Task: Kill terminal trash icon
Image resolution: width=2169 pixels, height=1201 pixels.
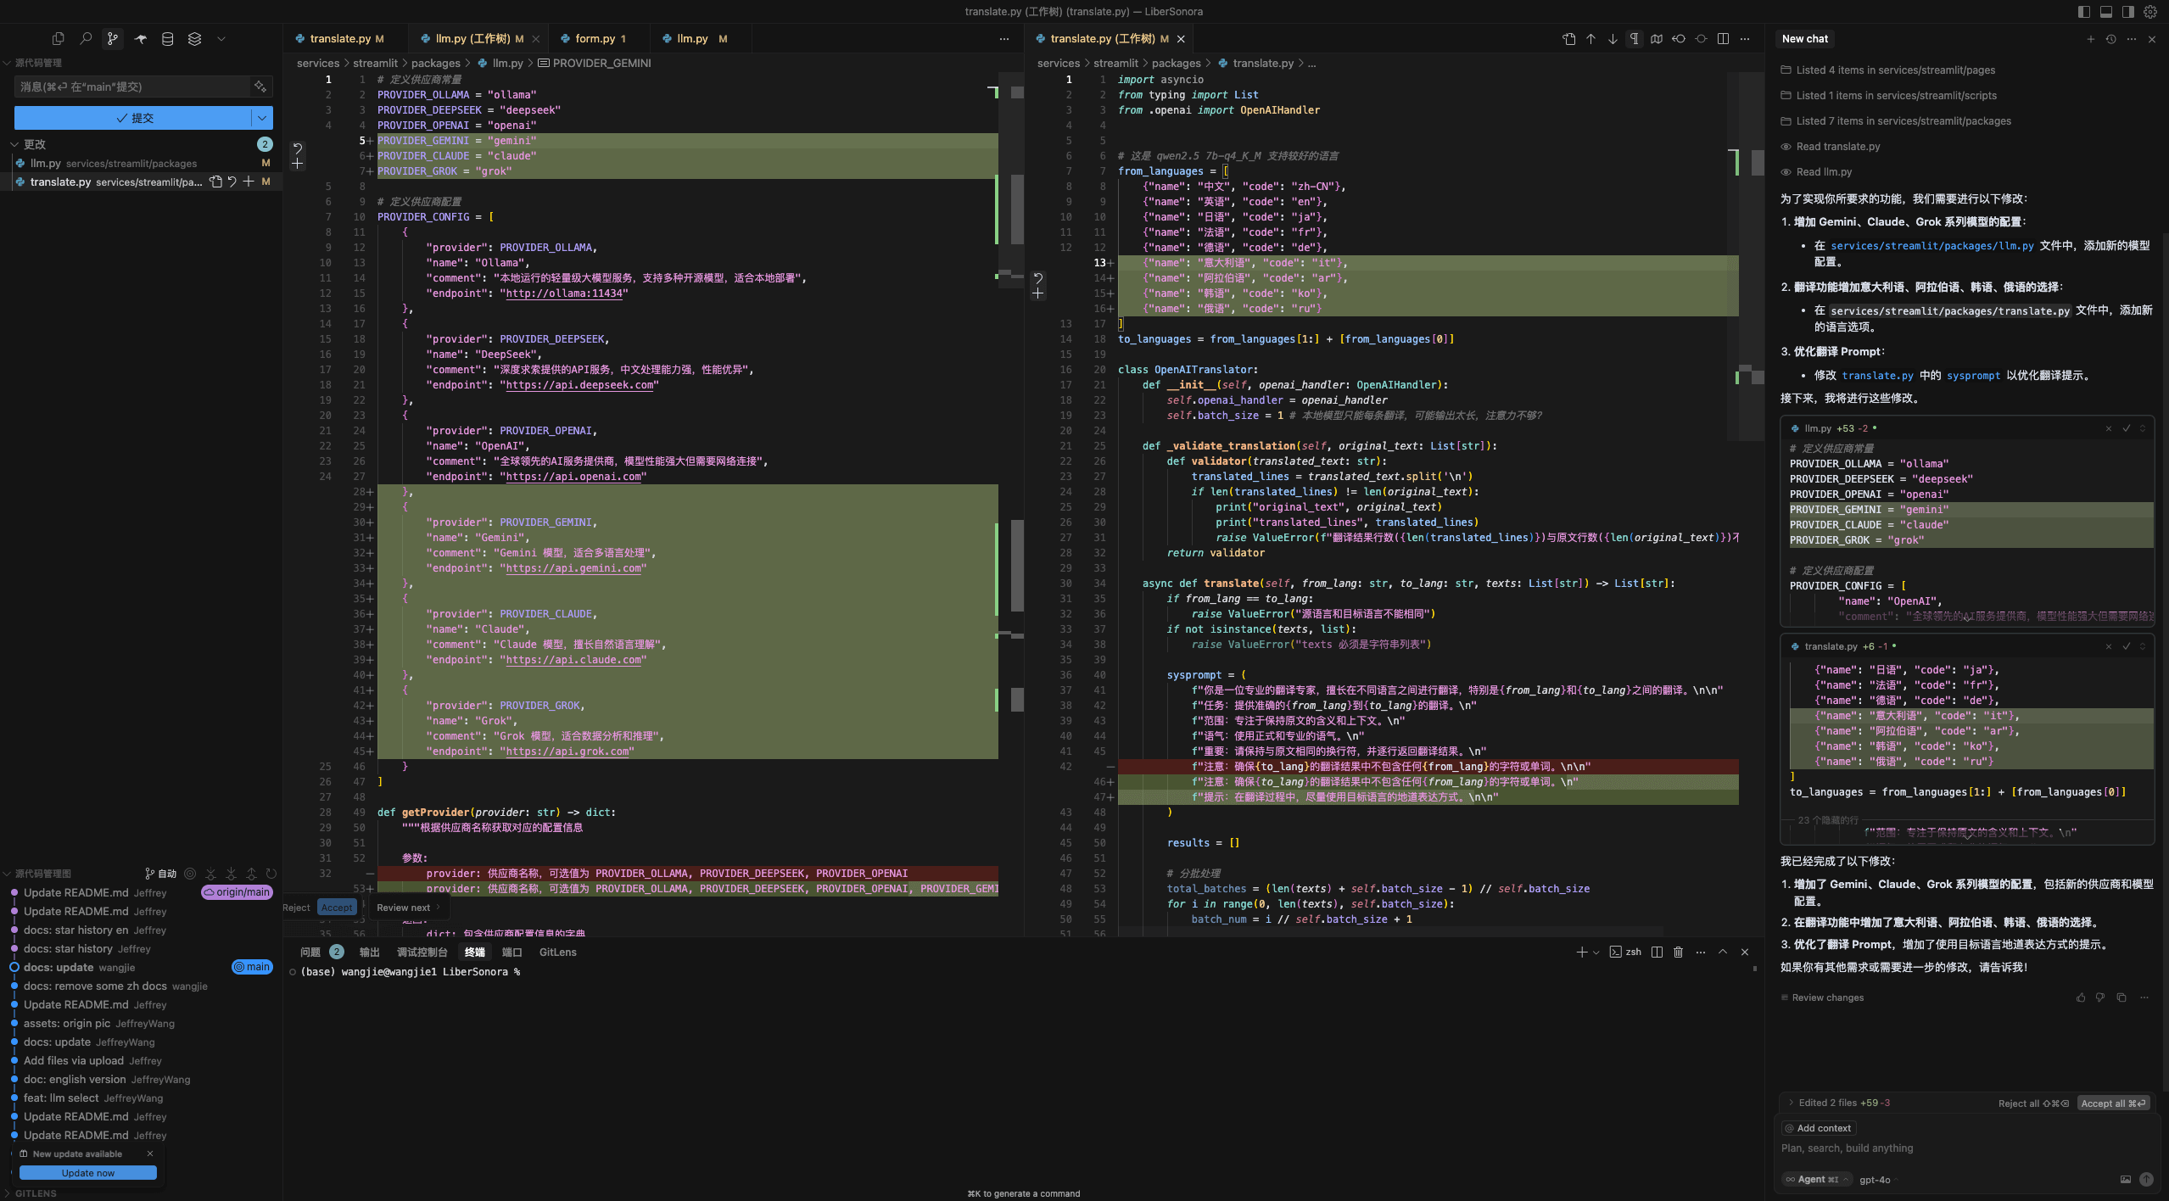Action: [1678, 952]
